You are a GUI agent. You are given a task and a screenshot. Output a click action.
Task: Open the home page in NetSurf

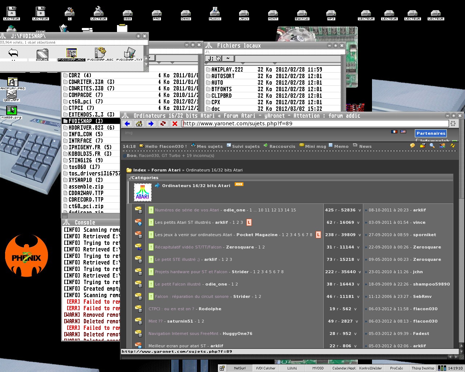[139, 124]
